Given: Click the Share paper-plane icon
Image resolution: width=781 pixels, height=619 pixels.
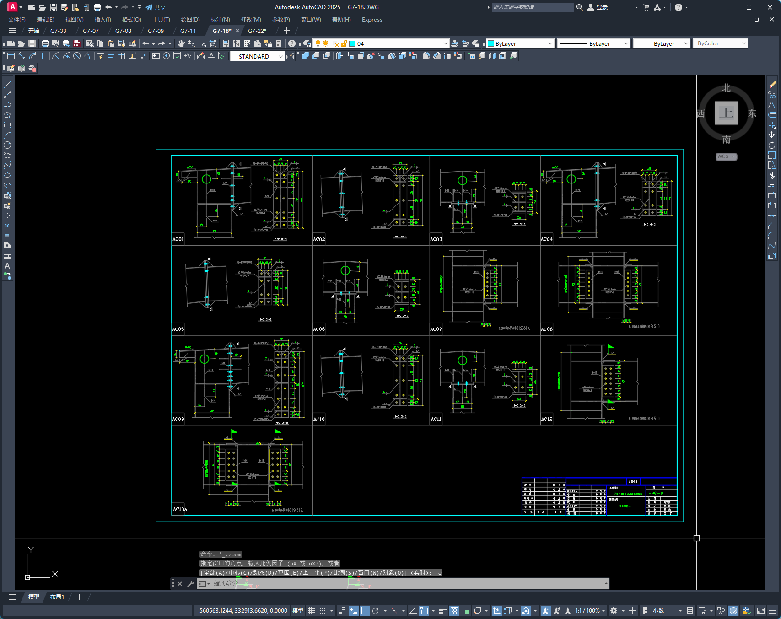Looking at the screenshot, I should pyautogui.click(x=149, y=7).
